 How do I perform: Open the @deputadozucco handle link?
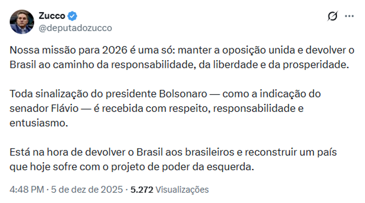point(75,28)
